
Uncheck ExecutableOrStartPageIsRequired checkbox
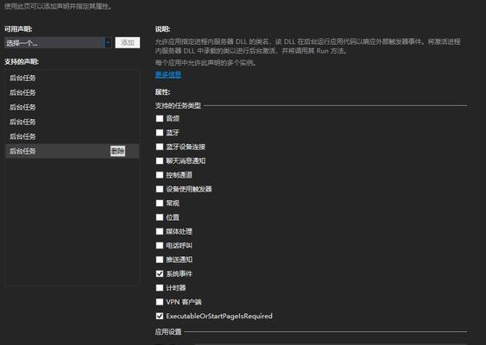click(160, 316)
